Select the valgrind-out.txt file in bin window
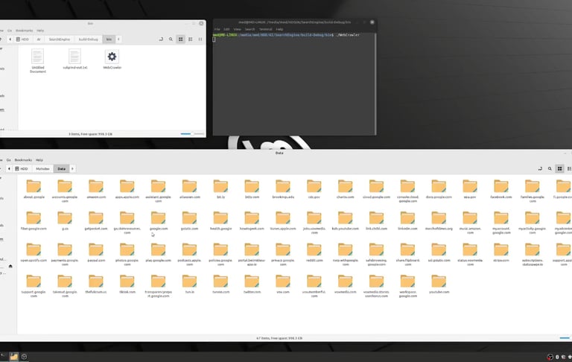 (x=74, y=59)
